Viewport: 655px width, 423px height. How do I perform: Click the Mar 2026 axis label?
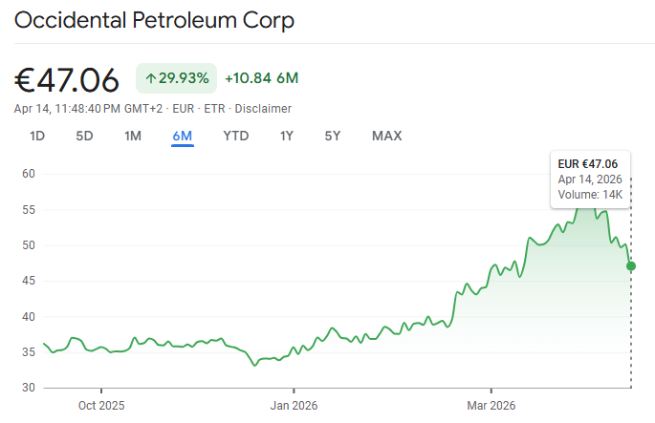tap(491, 406)
